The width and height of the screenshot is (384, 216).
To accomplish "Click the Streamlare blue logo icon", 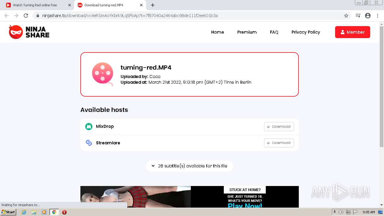I will (89, 143).
